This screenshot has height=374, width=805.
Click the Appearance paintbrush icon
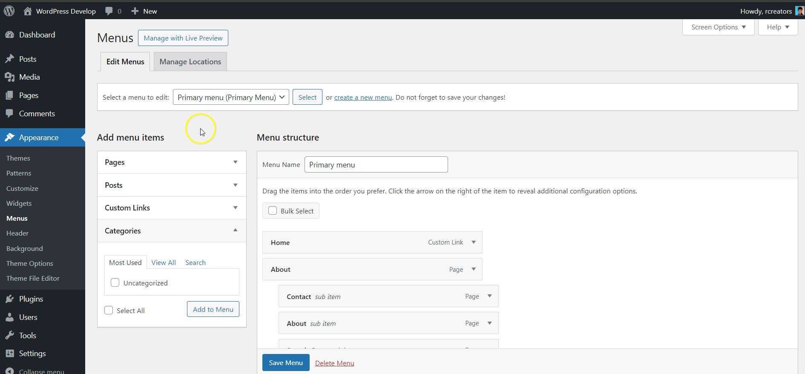9,138
